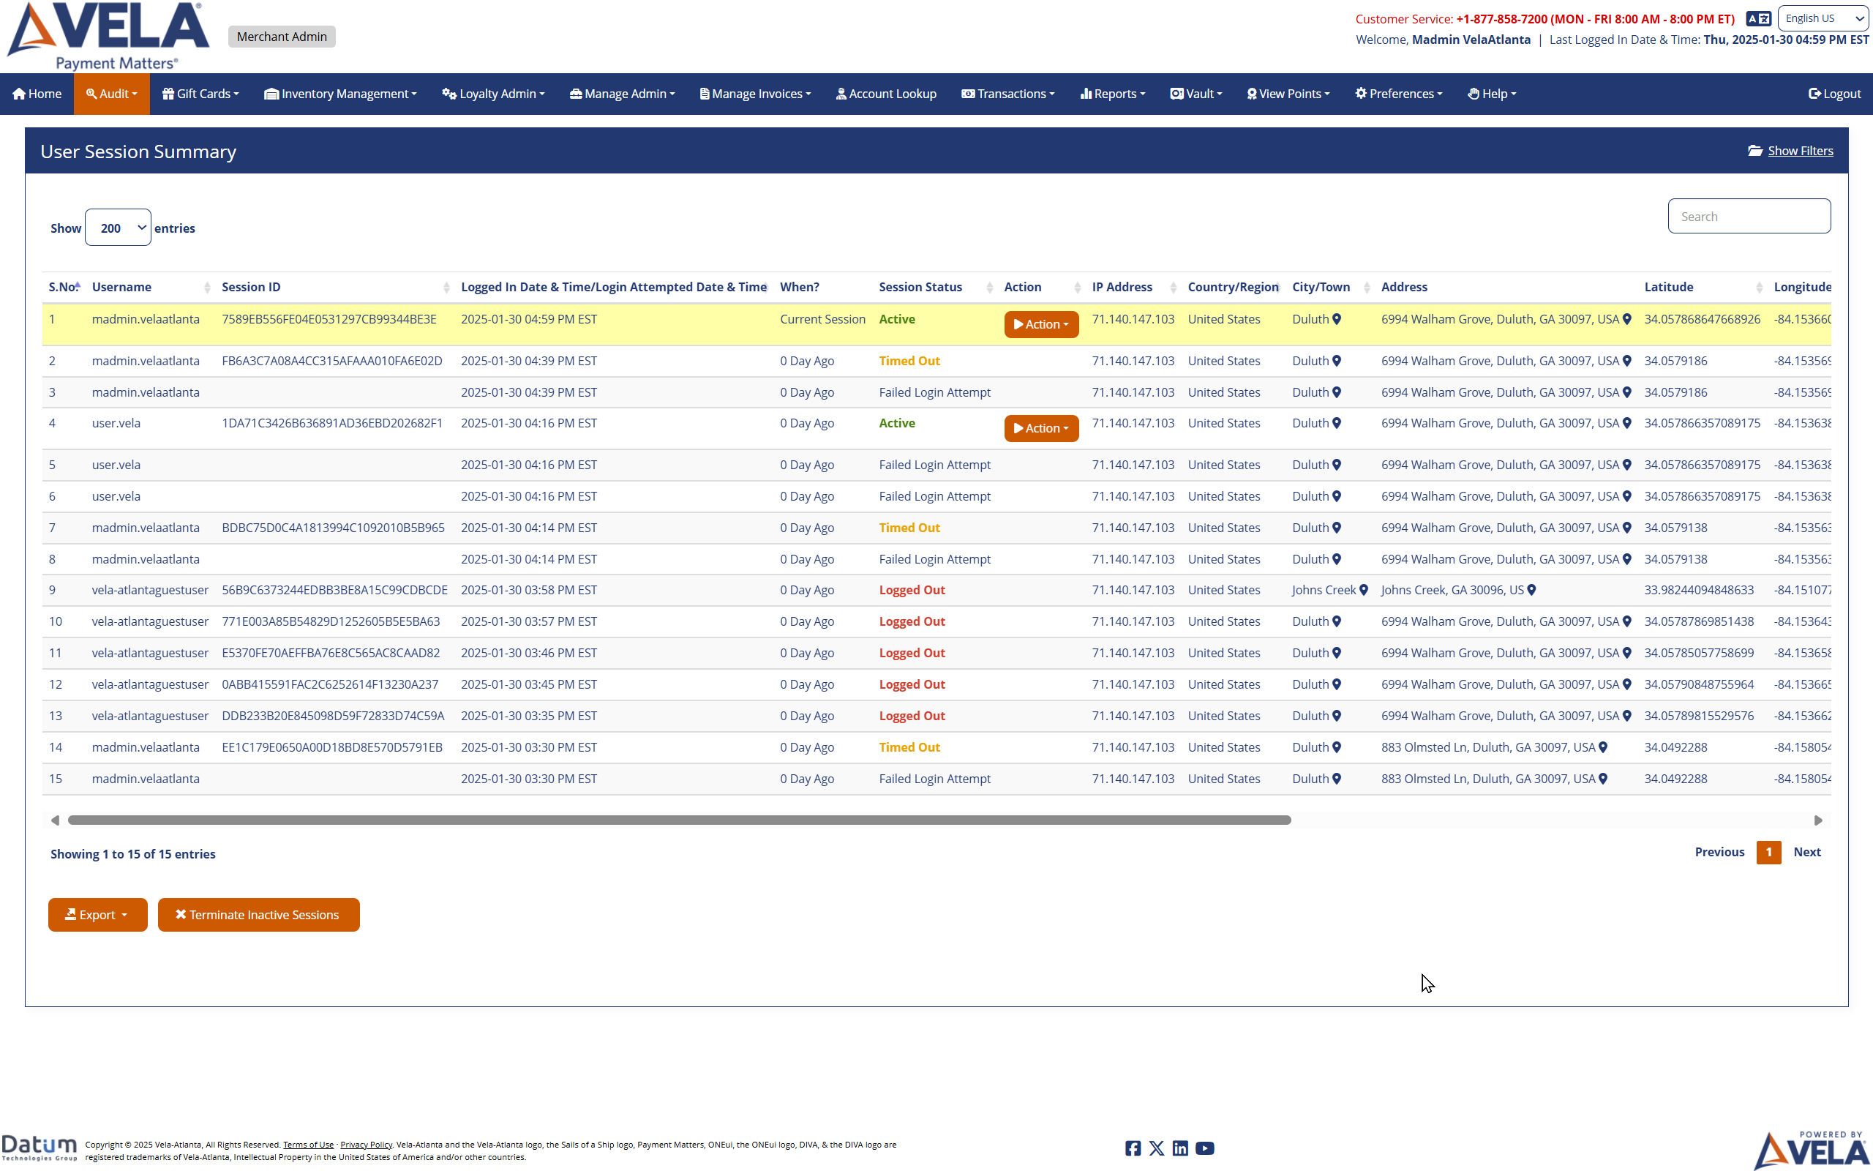Viewport: 1873px width, 1171px height.
Task: Click the Show Filters link
Action: click(1800, 151)
